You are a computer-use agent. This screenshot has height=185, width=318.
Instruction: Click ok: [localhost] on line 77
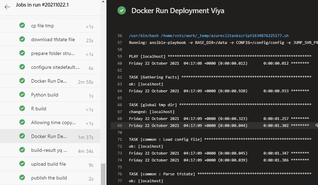tap(146, 181)
